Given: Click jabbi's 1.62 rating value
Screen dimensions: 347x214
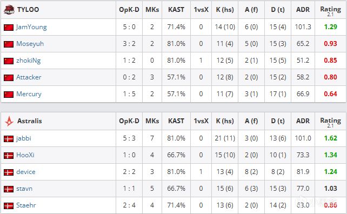Looking at the screenshot, I should (331, 138).
